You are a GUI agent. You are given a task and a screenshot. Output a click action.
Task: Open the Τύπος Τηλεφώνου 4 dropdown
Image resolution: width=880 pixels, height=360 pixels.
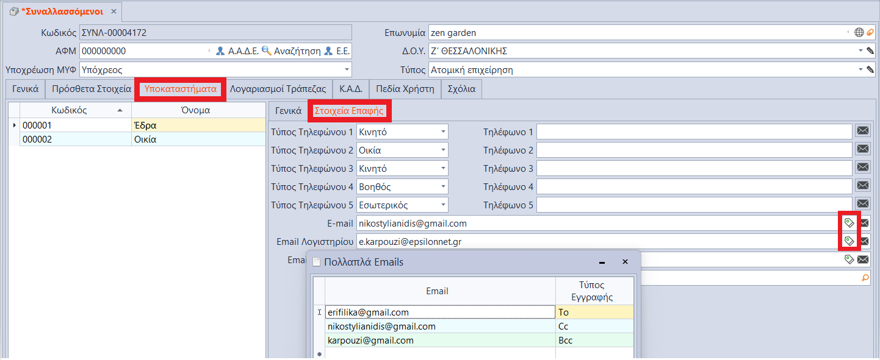(x=442, y=186)
